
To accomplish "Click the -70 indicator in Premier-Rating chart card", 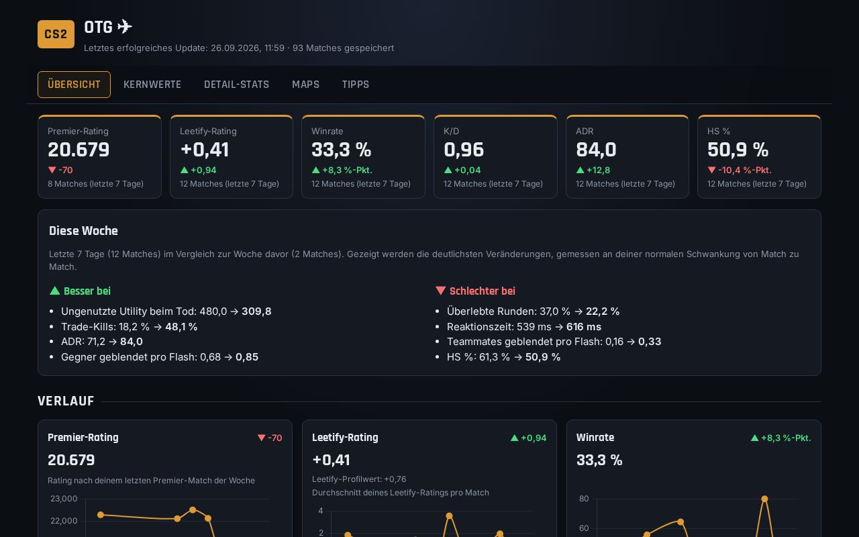I will pyautogui.click(x=270, y=438).
